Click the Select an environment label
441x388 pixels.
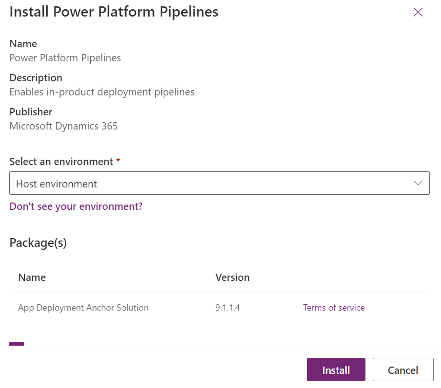coord(61,161)
